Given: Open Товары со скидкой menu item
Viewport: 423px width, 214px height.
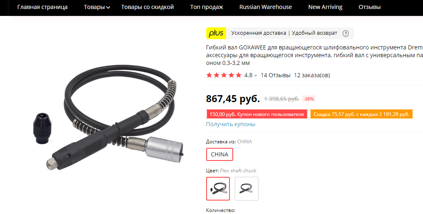Looking at the screenshot, I should point(147,7).
